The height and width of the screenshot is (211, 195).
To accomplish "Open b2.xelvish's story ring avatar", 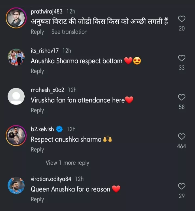I will 16,136.
